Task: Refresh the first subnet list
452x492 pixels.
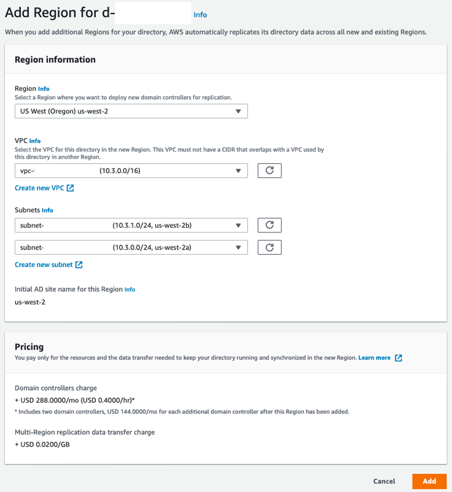Action: click(x=269, y=225)
